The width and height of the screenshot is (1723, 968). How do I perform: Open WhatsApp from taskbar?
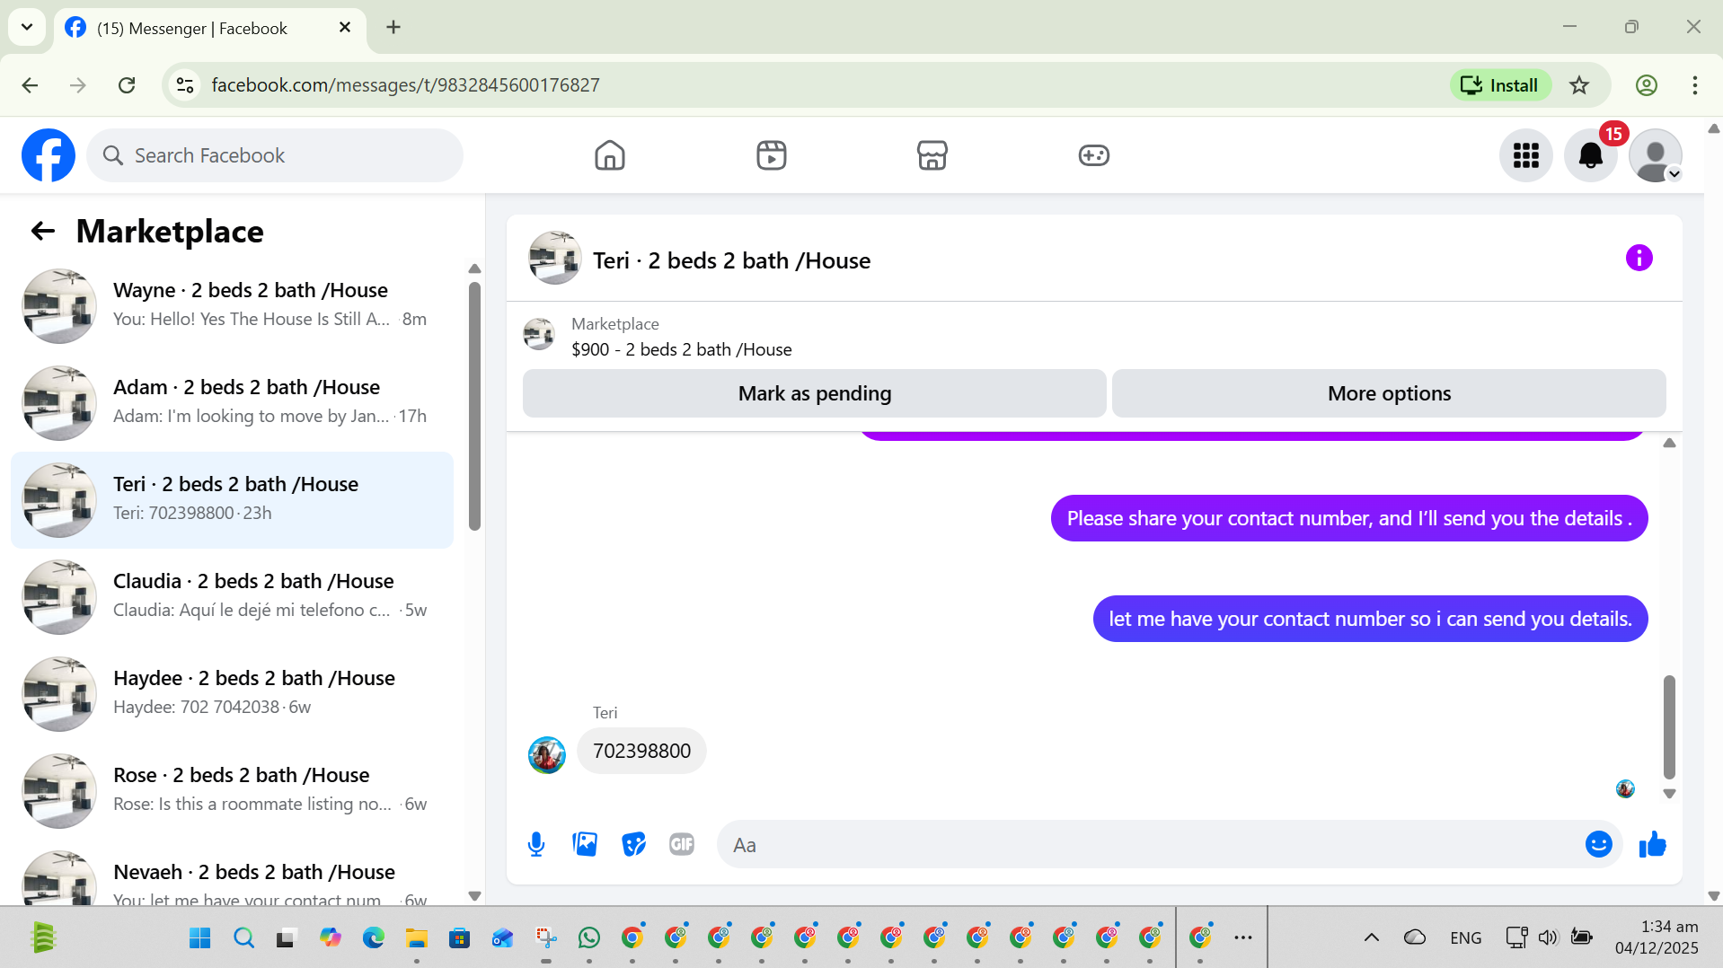[589, 937]
